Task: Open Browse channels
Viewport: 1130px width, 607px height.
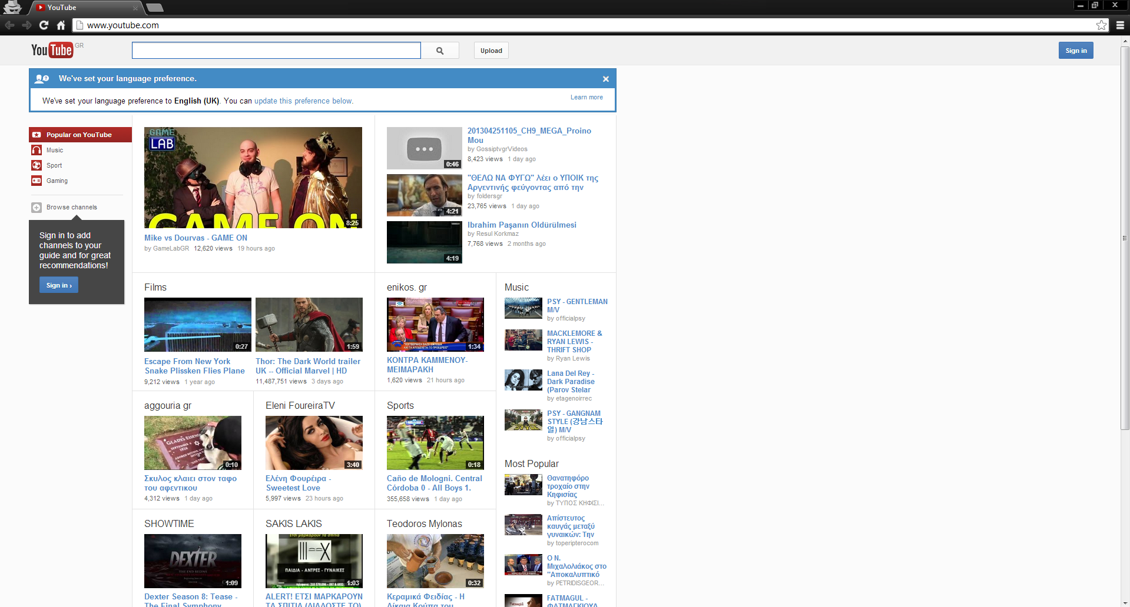Action: pyautogui.click(x=72, y=207)
